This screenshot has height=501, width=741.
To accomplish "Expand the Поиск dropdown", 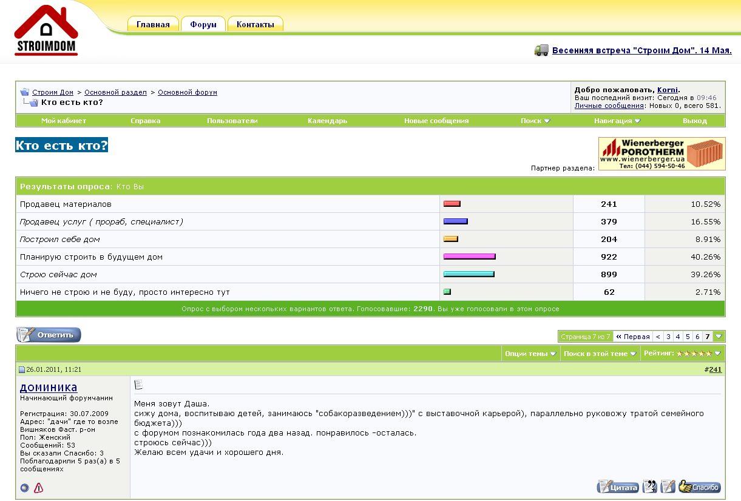I will click(x=535, y=121).
